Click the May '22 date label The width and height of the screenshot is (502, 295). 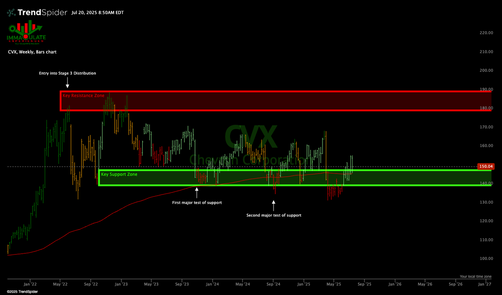(60, 284)
